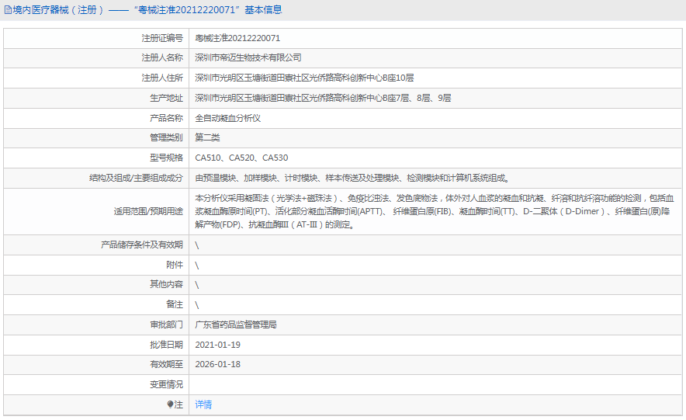
Task: Click the 注册证编号 label cell
Action: point(96,39)
